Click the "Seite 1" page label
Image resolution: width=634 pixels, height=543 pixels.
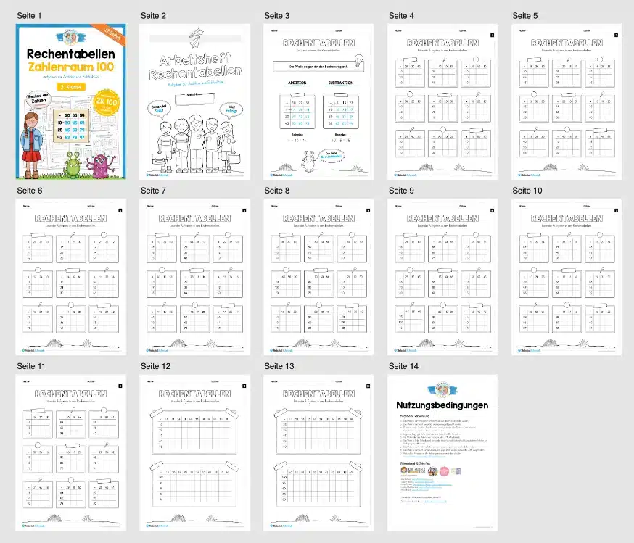coord(29,15)
